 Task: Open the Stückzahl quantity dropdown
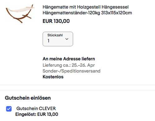(x=58, y=39)
